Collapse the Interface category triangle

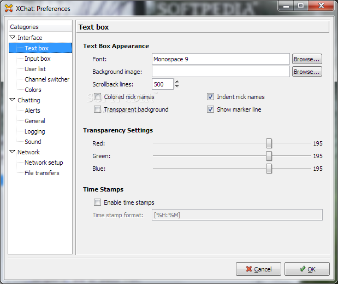(x=13, y=38)
